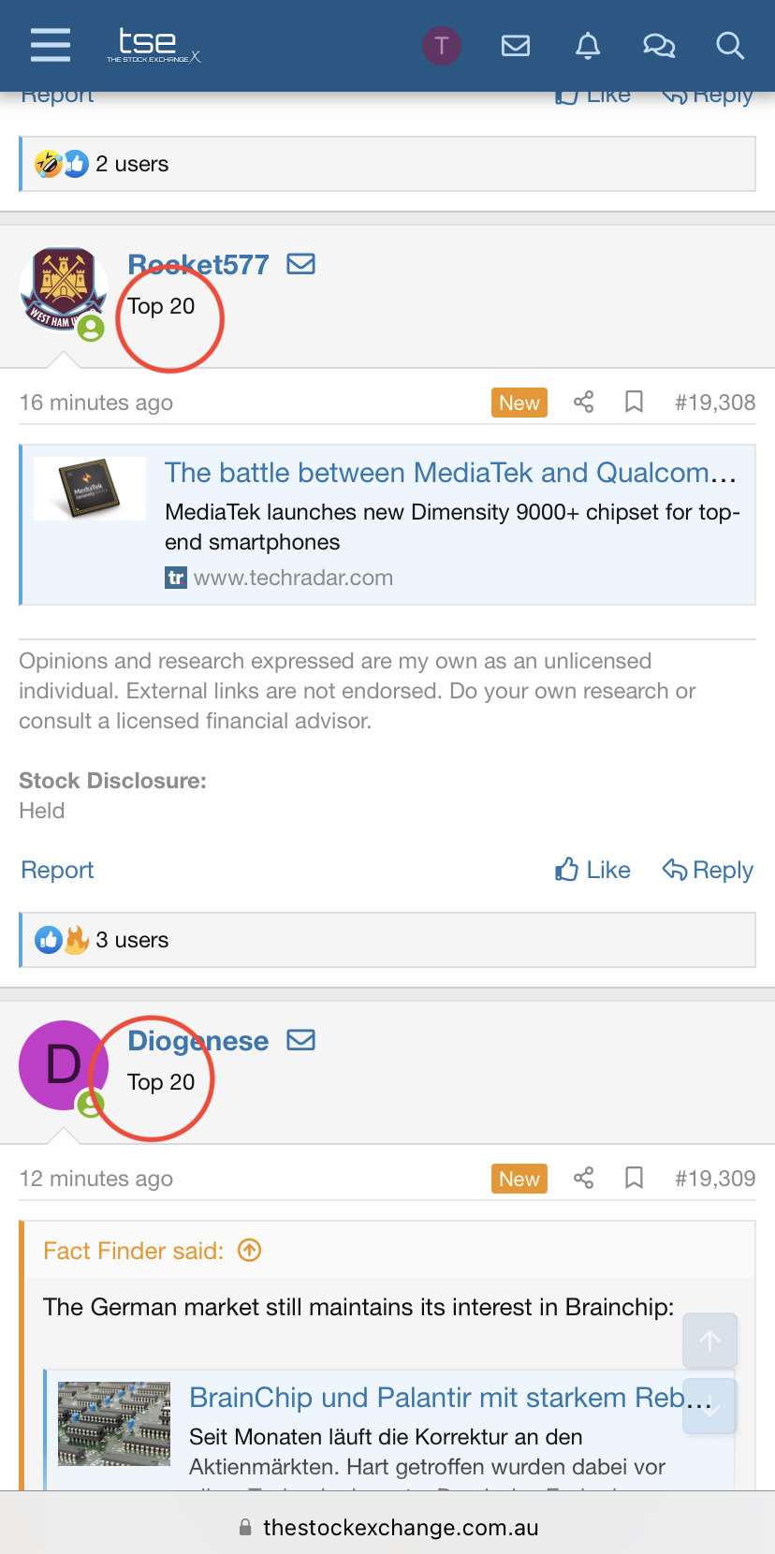This screenshot has height=1554, width=775.
Task: Open the user account avatar T
Action: click(x=442, y=45)
